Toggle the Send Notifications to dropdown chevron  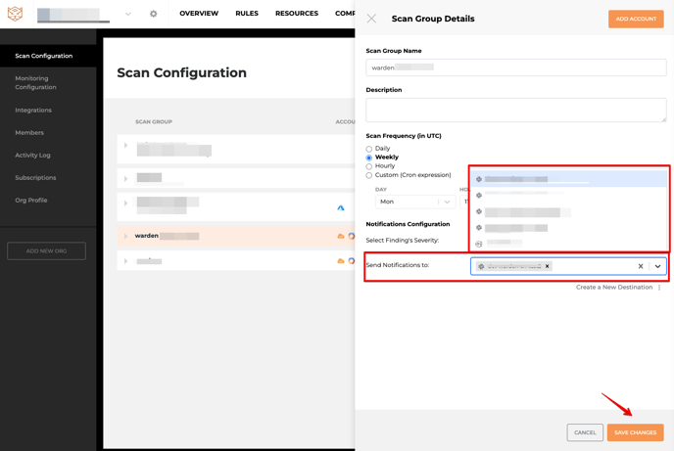pos(657,266)
